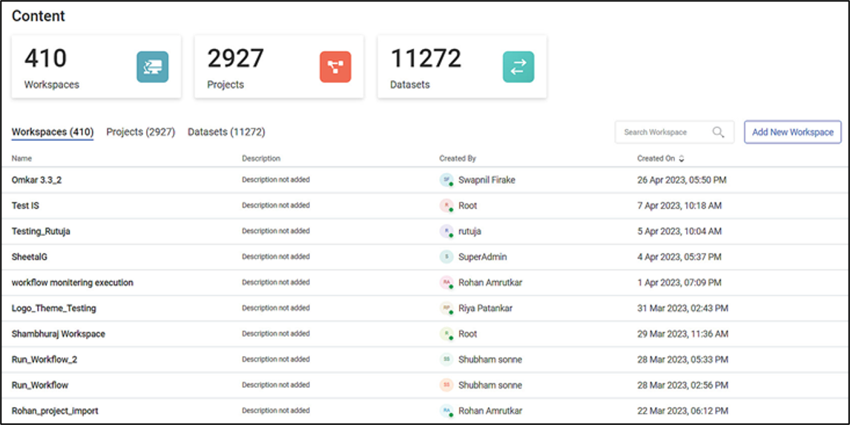
Task: Click the SuperAdmin avatar icon
Action: [446, 257]
